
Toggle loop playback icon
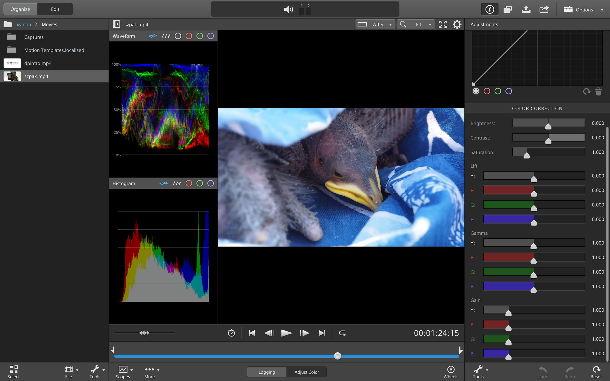click(342, 333)
